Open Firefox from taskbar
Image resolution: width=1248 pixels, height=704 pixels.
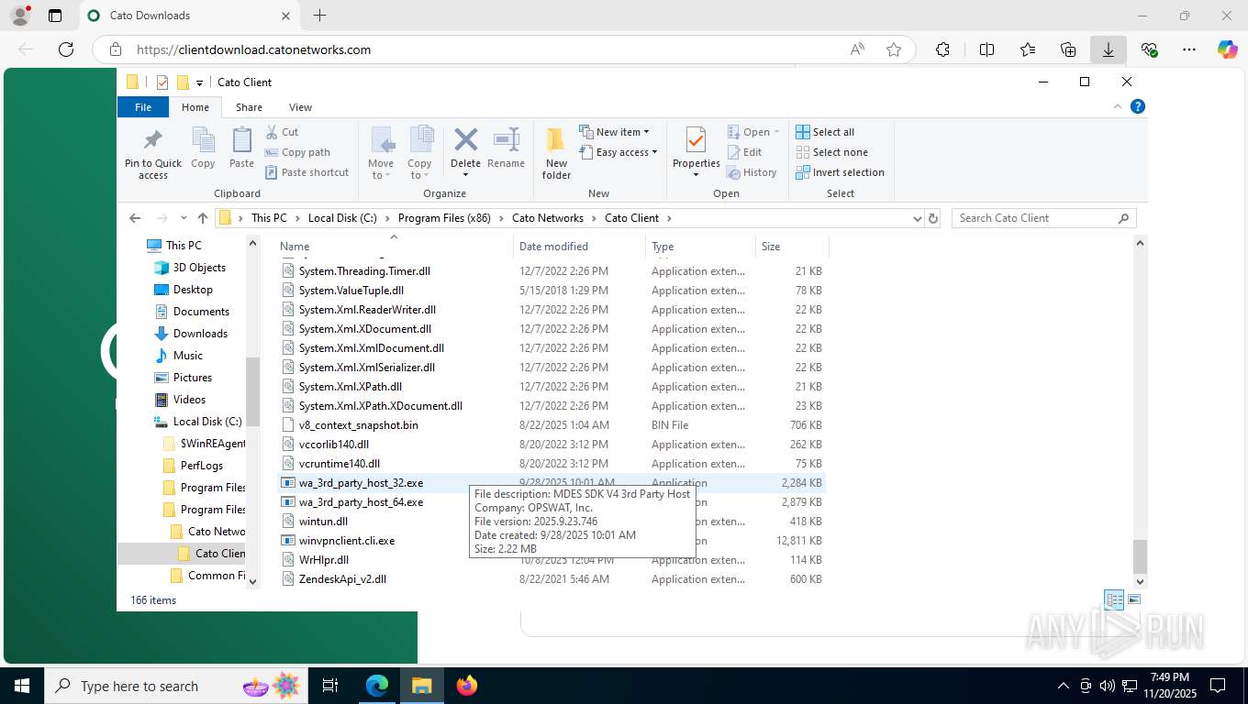pos(467,686)
